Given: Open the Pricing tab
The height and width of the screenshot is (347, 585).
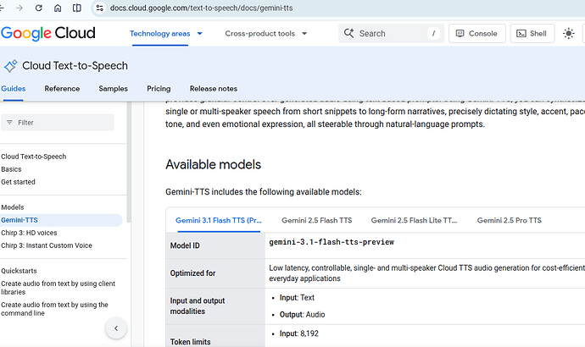Looking at the screenshot, I should (x=159, y=89).
